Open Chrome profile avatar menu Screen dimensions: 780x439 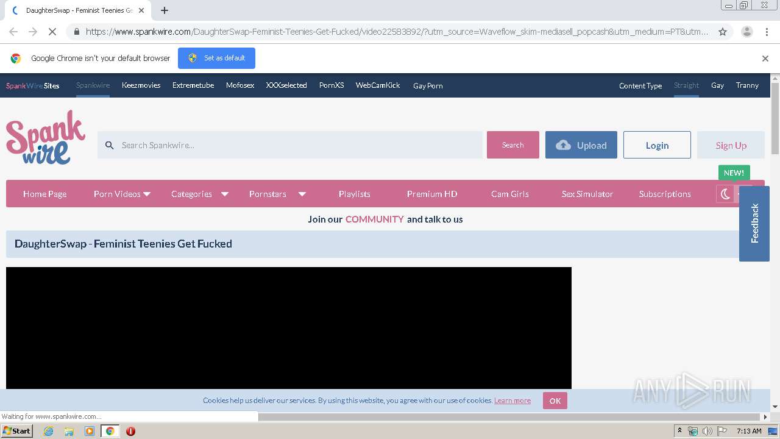[746, 32]
